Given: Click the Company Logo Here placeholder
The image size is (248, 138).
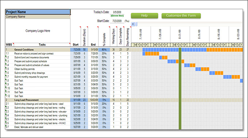Looking at the screenshot, I should click(x=38, y=31).
